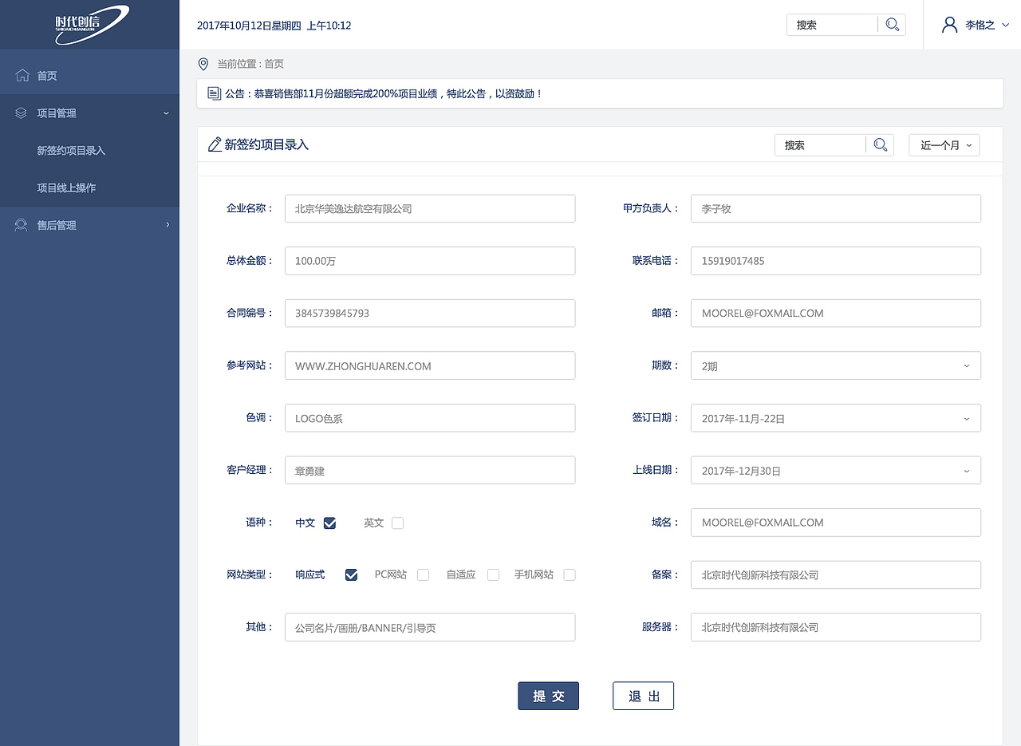Image resolution: width=1021 pixels, height=746 pixels.
Task: Open the 近一个月 time range dropdown
Action: [944, 145]
